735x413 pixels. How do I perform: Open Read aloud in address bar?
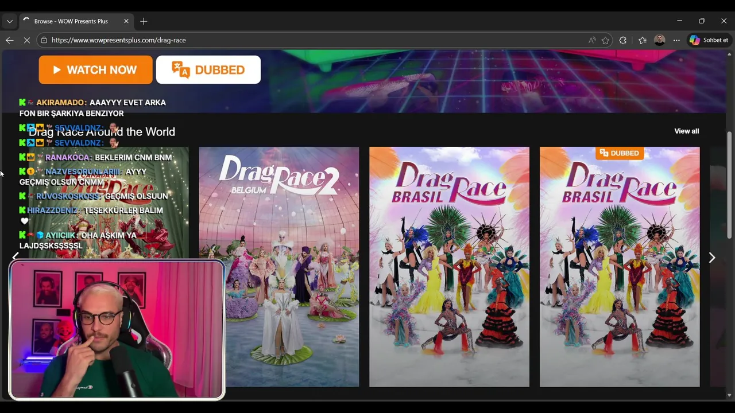click(x=591, y=40)
